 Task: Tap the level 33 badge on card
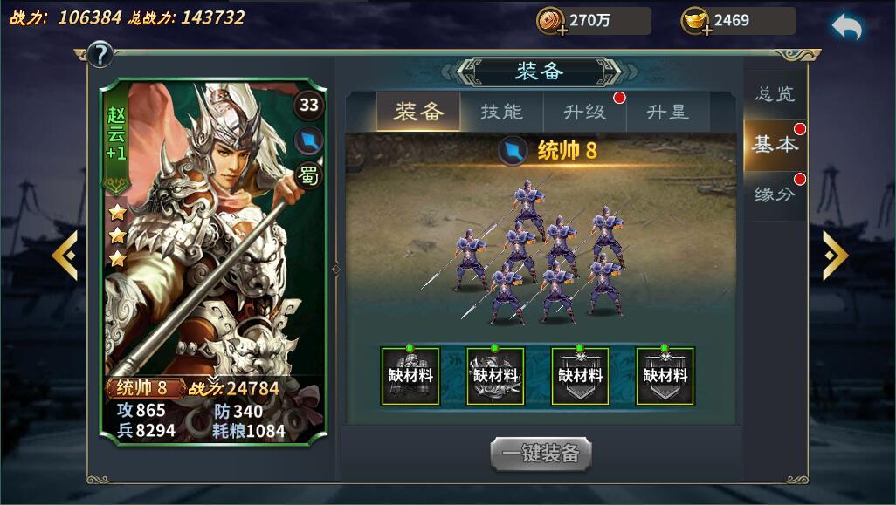(308, 105)
